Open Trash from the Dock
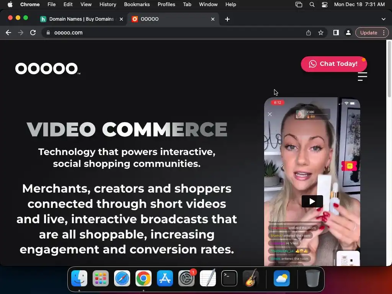This screenshot has height=294, width=392. click(x=312, y=278)
